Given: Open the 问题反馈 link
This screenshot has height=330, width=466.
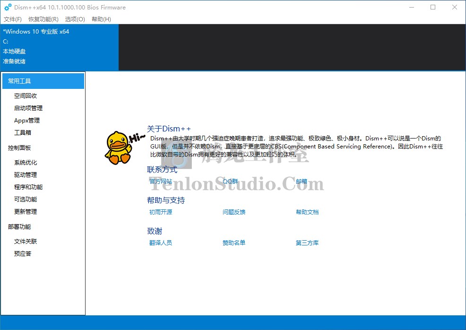Looking at the screenshot, I should tap(234, 212).
